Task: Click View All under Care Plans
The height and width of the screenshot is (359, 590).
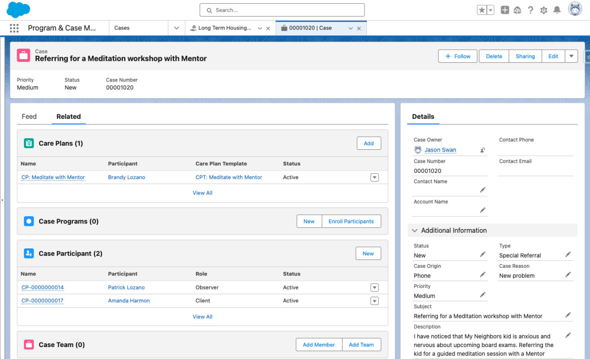Action: click(x=202, y=193)
